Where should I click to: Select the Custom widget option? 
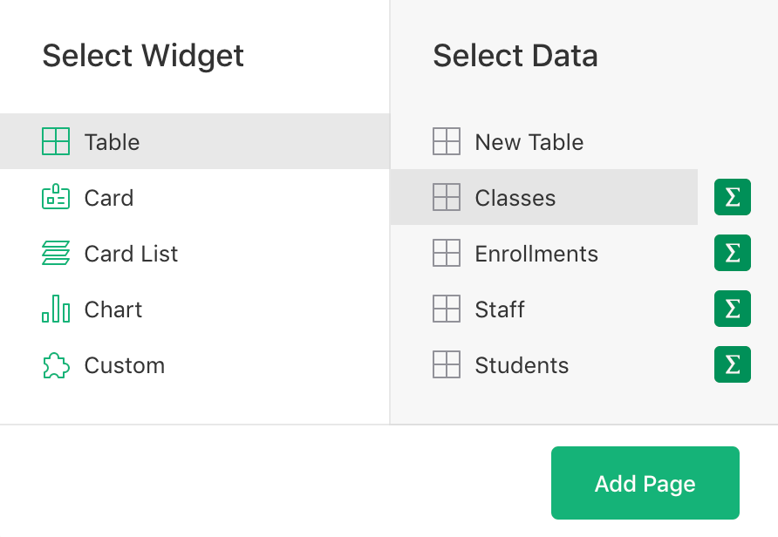pos(125,365)
